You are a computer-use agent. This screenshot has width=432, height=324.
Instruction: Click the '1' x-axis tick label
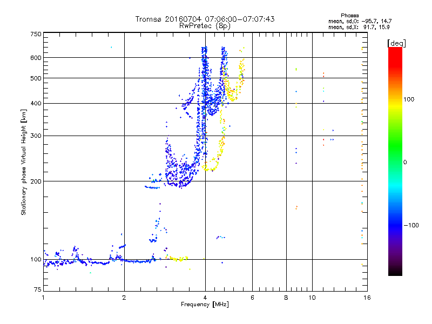point(43,298)
